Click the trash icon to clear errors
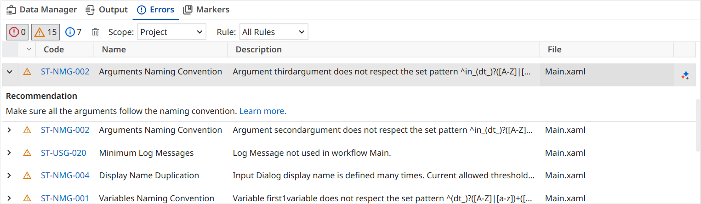701x204 pixels. click(95, 32)
